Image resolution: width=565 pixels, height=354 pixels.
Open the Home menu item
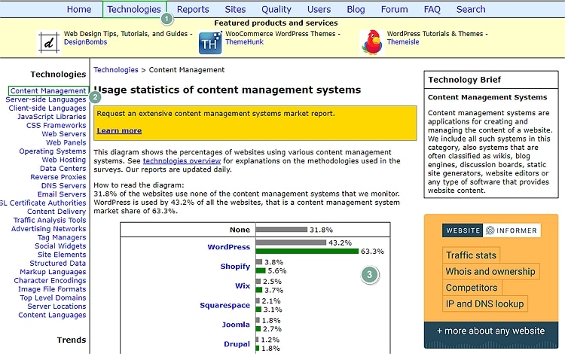79,9
